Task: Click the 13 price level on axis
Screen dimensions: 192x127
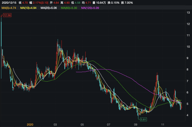Action: [x=188, y=13]
